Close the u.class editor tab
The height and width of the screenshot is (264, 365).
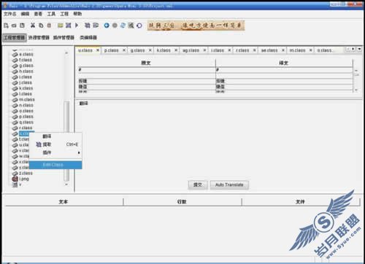click(98, 50)
